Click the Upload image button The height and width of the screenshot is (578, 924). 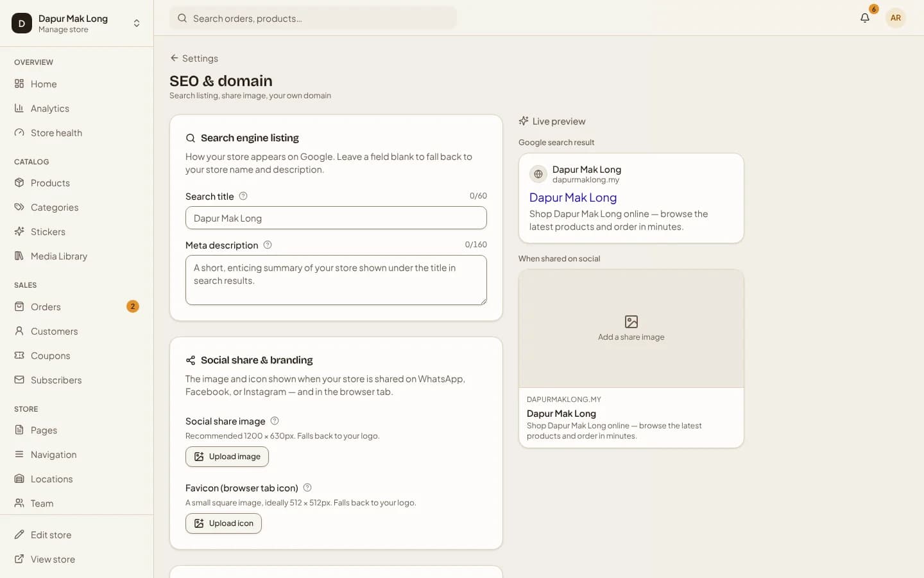[227, 457]
